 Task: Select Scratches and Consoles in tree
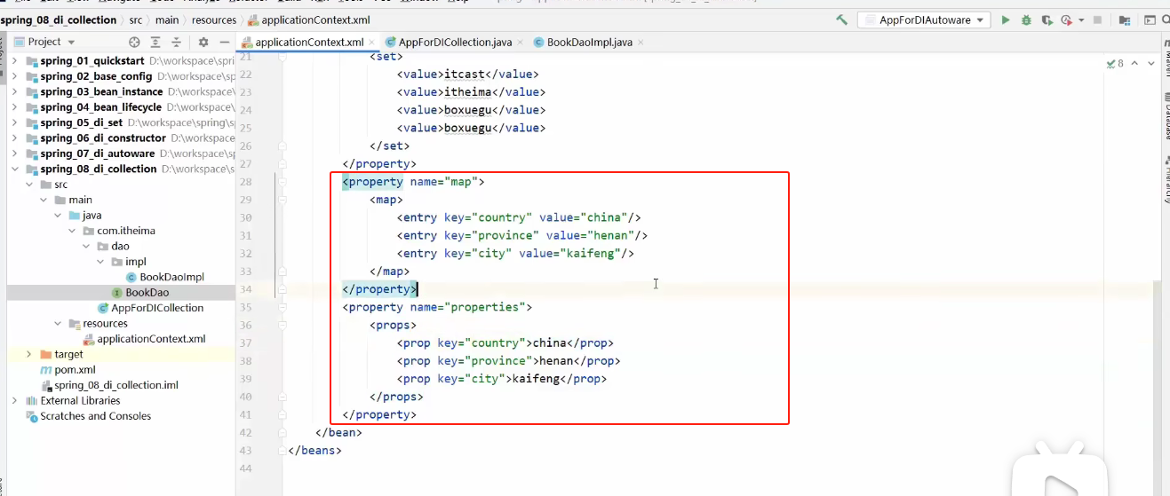pyautogui.click(x=96, y=416)
